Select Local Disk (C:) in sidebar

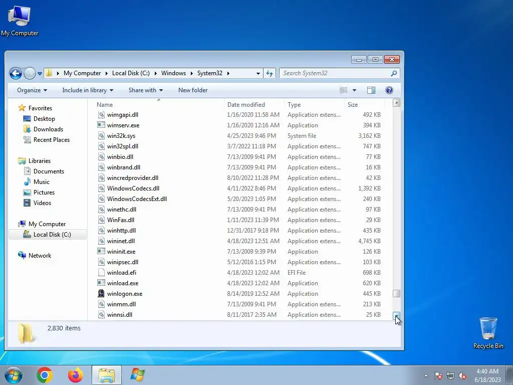click(x=48, y=235)
